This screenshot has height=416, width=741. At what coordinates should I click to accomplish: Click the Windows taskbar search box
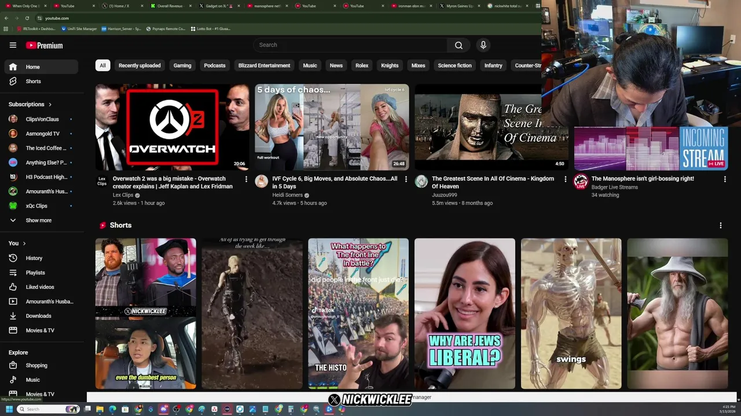point(48,409)
